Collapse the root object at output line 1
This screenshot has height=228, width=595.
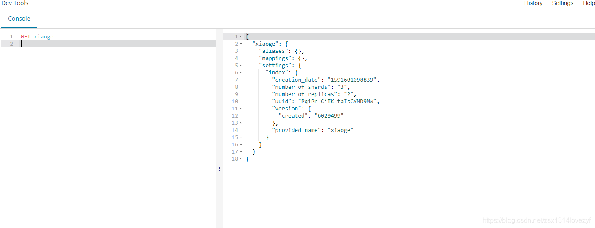241,37
